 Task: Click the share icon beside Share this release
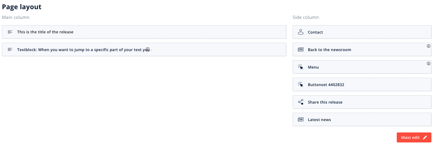(301, 102)
